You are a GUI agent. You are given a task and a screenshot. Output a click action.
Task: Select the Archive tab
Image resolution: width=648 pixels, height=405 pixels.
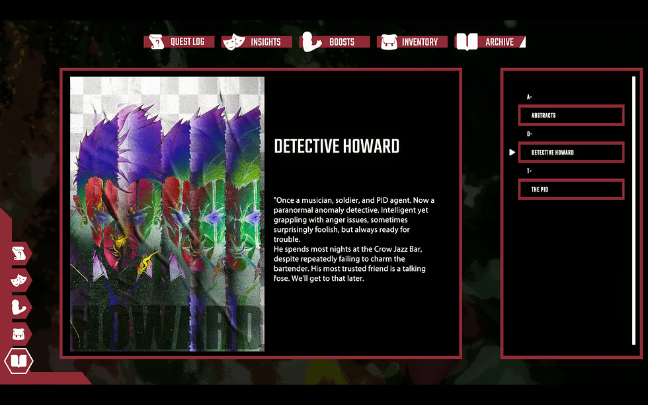(x=490, y=42)
